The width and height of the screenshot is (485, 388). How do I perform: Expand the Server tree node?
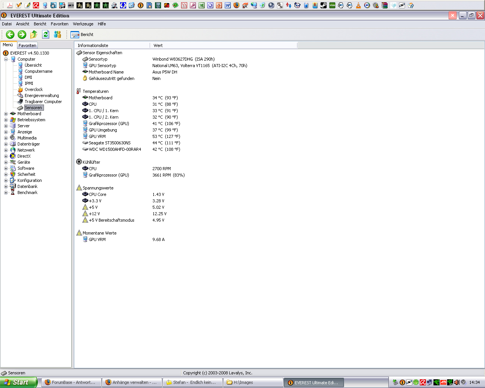coord(6,126)
